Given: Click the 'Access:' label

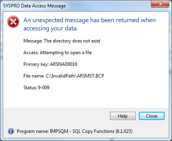Looking at the screenshot, I should [31, 53].
